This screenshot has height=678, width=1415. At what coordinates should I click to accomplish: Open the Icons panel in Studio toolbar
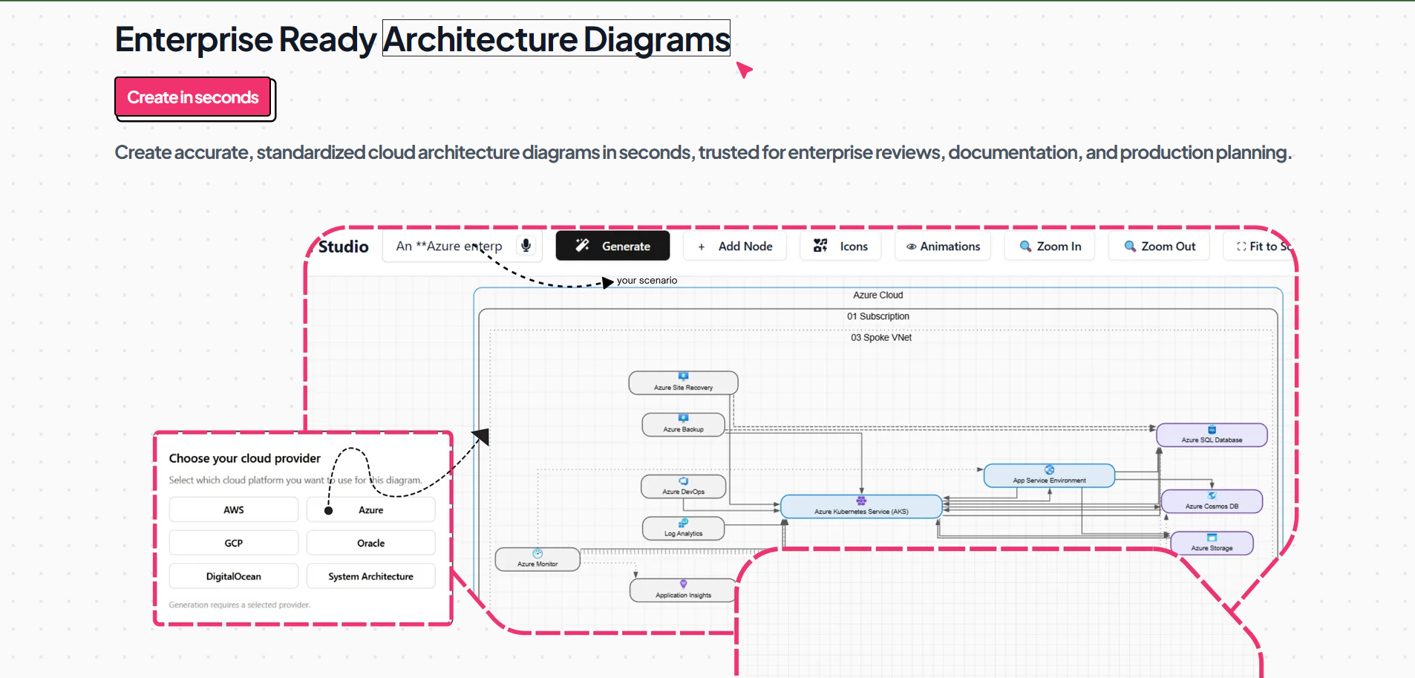(x=840, y=245)
